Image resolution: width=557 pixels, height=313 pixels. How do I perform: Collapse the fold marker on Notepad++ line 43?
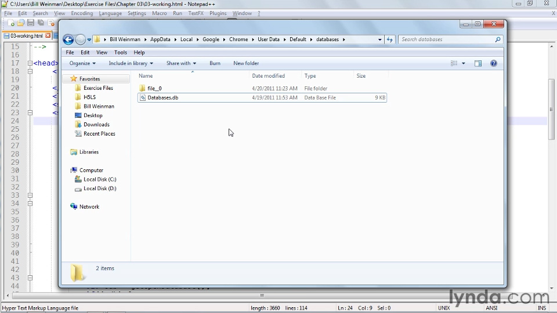click(x=30, y=278)
